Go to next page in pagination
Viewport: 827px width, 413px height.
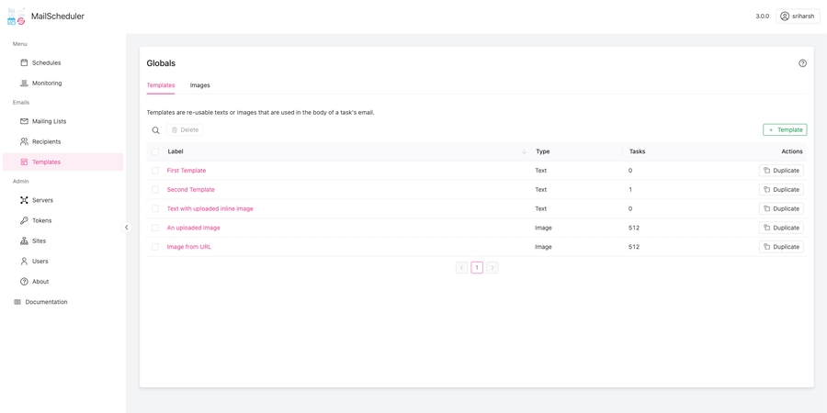(x=493, y=268)
